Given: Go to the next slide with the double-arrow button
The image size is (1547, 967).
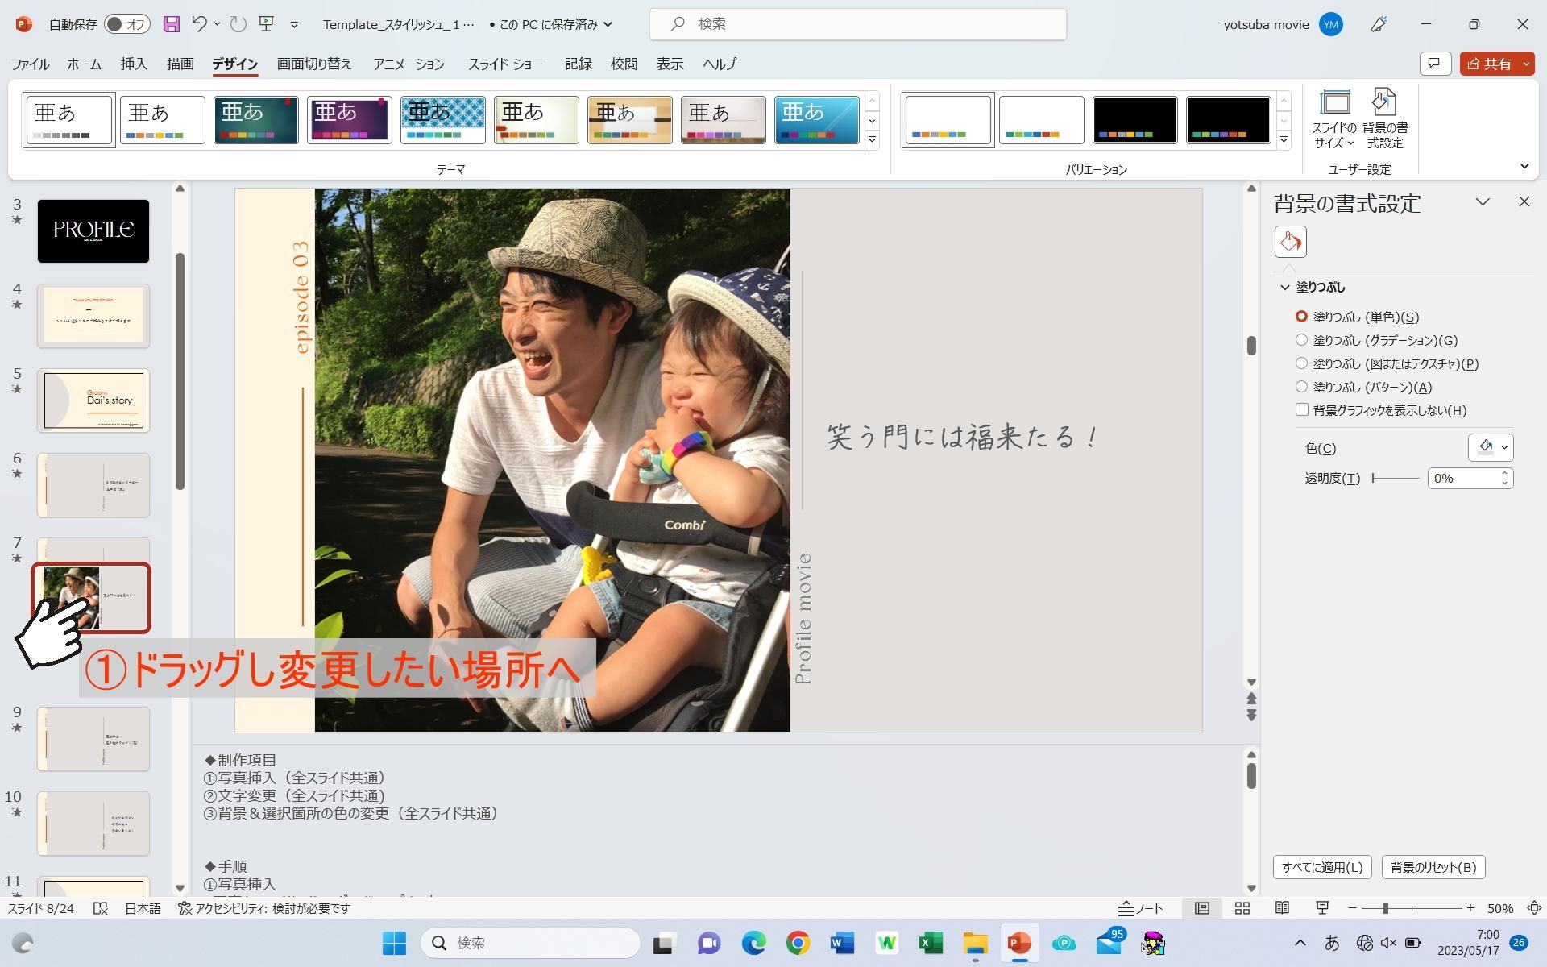Looking at the screenshot, I should tap(1251, 715).
